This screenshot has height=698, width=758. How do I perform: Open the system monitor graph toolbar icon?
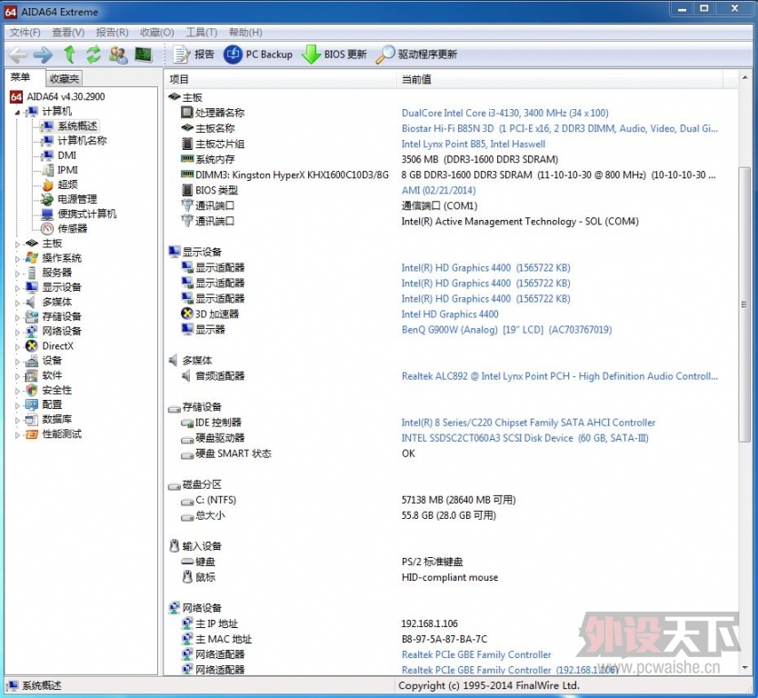pos(143,55)
